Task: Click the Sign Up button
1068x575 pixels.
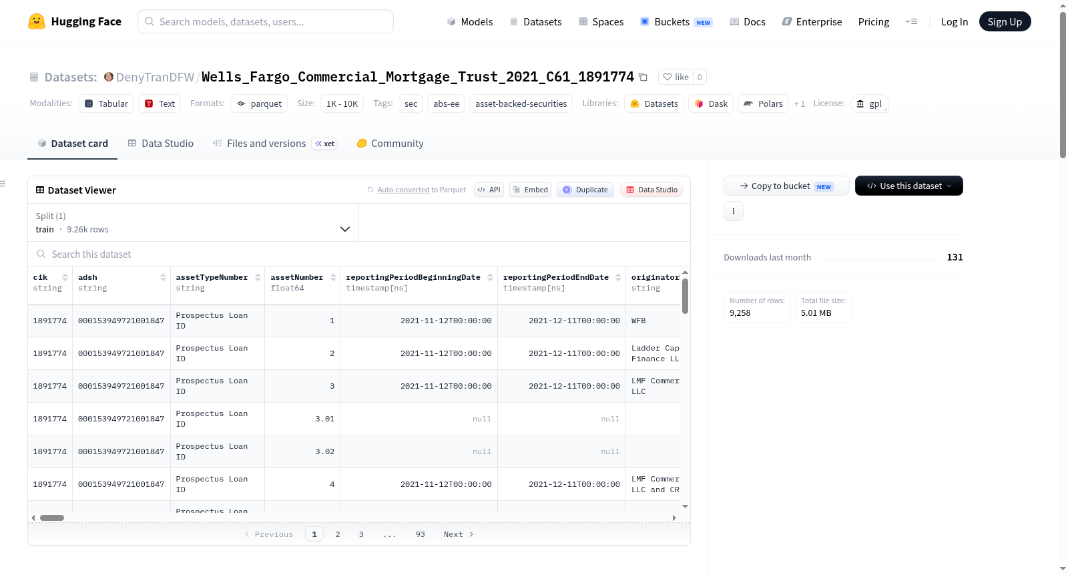Action: coord(1005,21)
